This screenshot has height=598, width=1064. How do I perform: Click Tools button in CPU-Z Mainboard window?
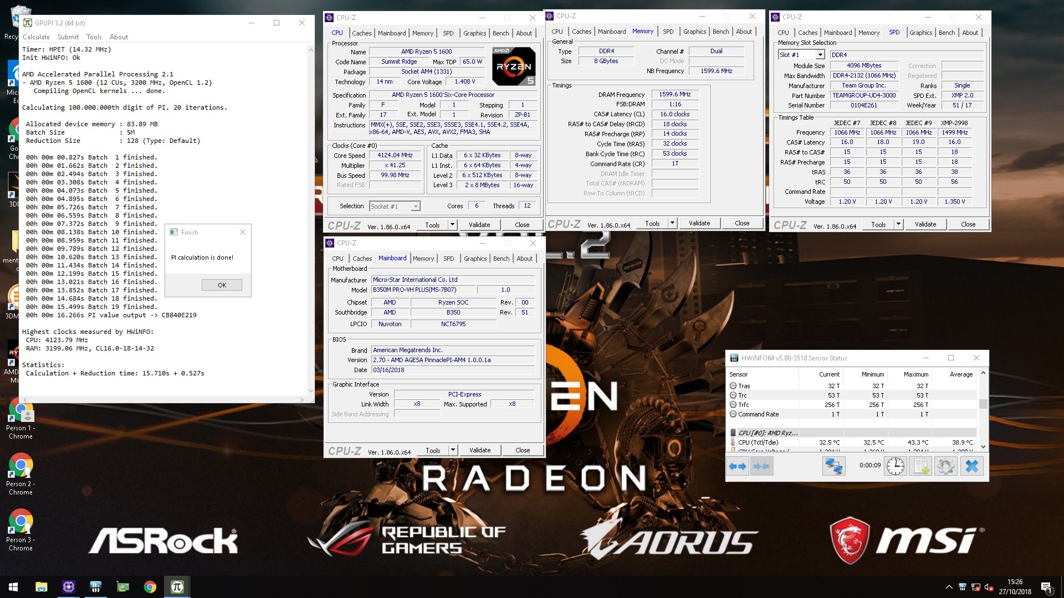point(433,450)
